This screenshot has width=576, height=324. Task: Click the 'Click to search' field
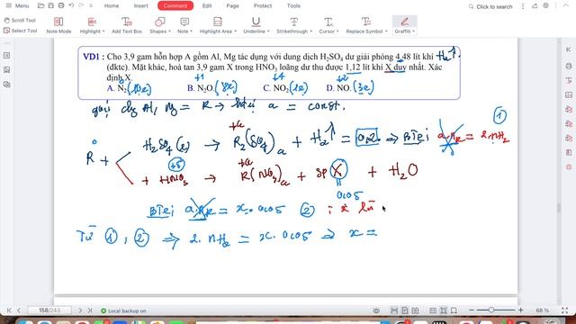(490, 6)
